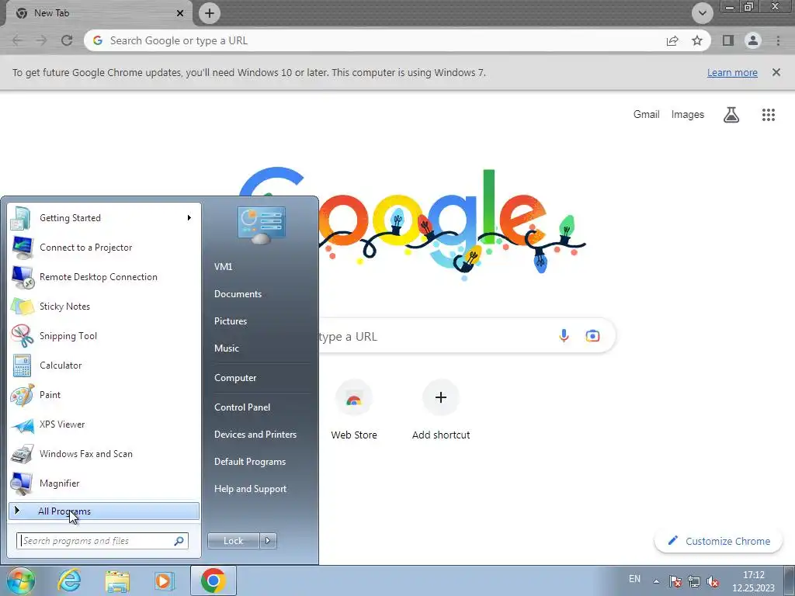Close the New Tab tab
Image resolution: width=795 pixels, height=596 pixels.
tap(179, 13)
